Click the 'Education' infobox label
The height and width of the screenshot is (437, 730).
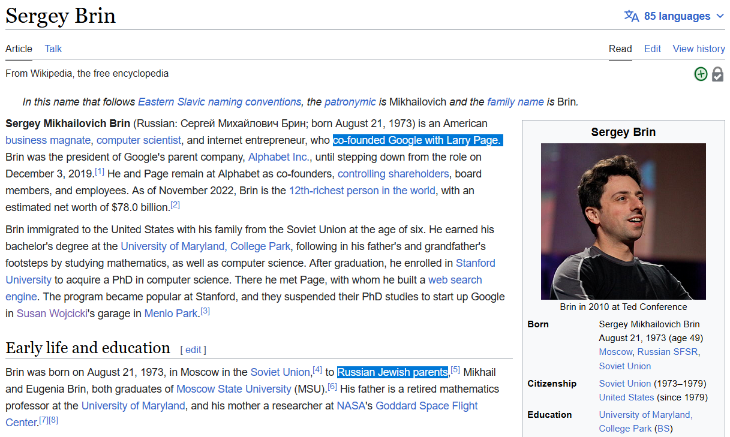coord(549,415)
